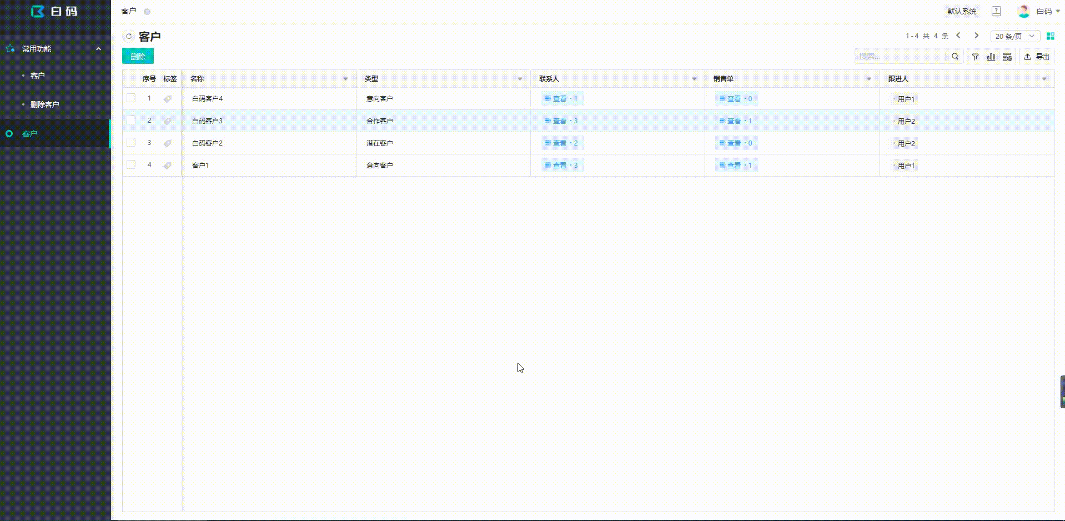Click the tag icon for 白码客户3

(x=168, y=121)
